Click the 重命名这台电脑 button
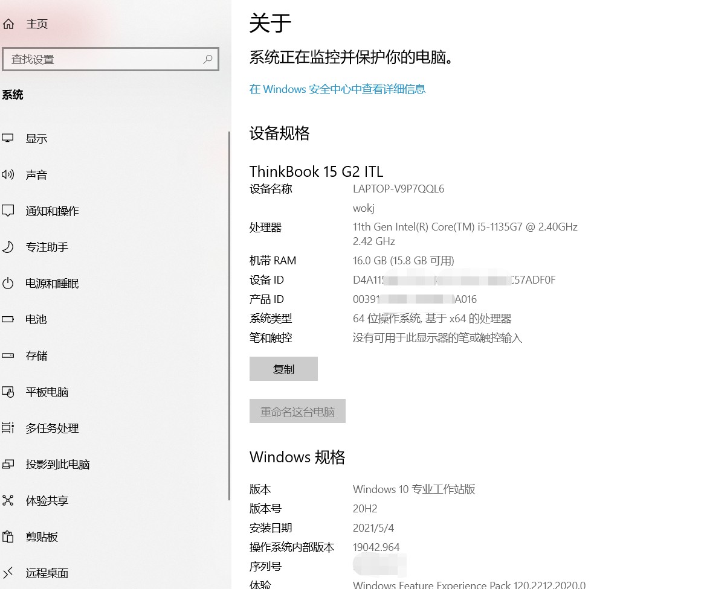 [x=297, y=411]
